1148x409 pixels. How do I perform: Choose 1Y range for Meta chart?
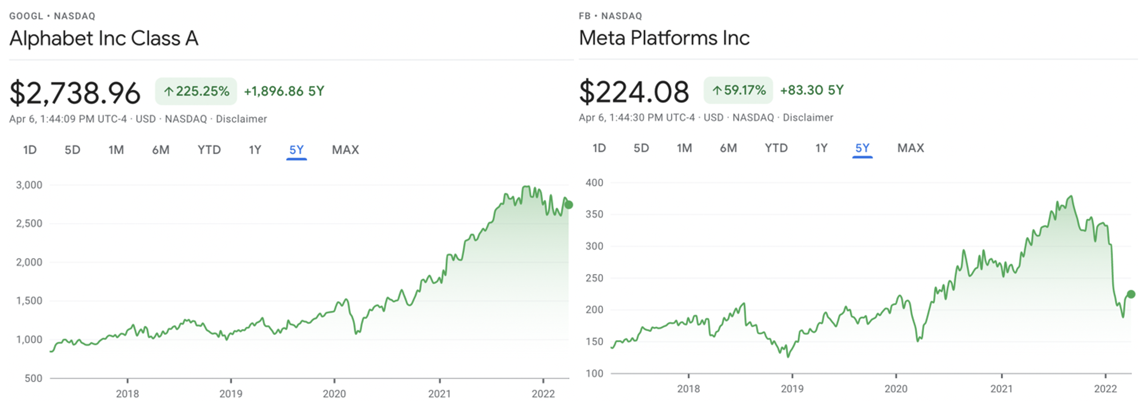click(x=821, y=148)
